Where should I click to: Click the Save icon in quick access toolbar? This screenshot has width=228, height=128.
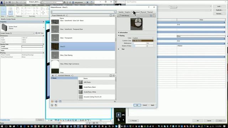[10, 2]
